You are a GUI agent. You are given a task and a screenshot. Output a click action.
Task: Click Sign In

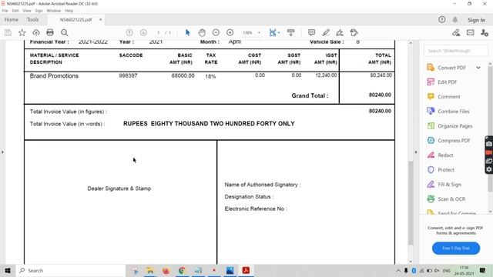tap(476, 20)
